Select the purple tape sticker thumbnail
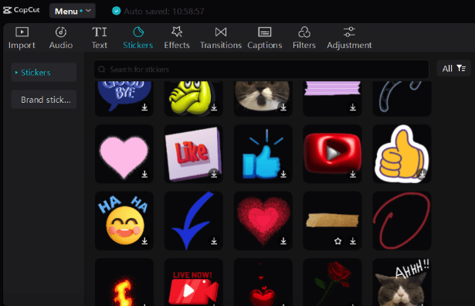Viewport: 475px width, 306px height. 332,98
